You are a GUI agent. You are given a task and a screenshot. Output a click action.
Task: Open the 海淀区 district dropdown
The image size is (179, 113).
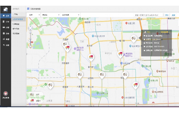(x=51, y=15)
